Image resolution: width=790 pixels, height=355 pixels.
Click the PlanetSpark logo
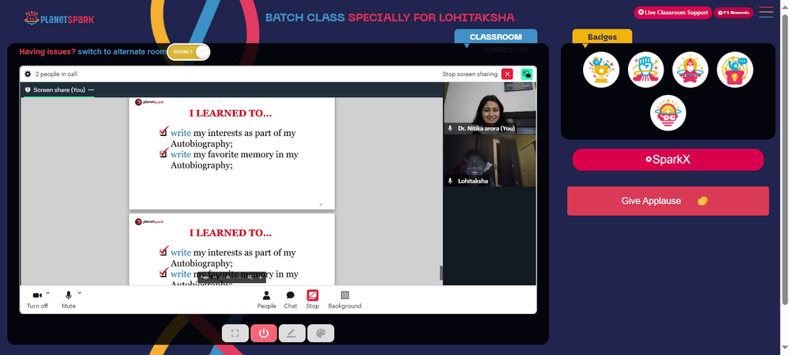pyautogui.click(x=59, y=19)
